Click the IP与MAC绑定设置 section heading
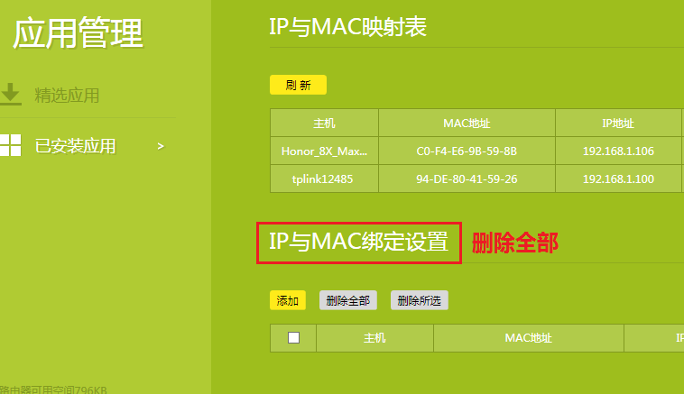This screenshot has width=684, height=394. coord(358,242)
